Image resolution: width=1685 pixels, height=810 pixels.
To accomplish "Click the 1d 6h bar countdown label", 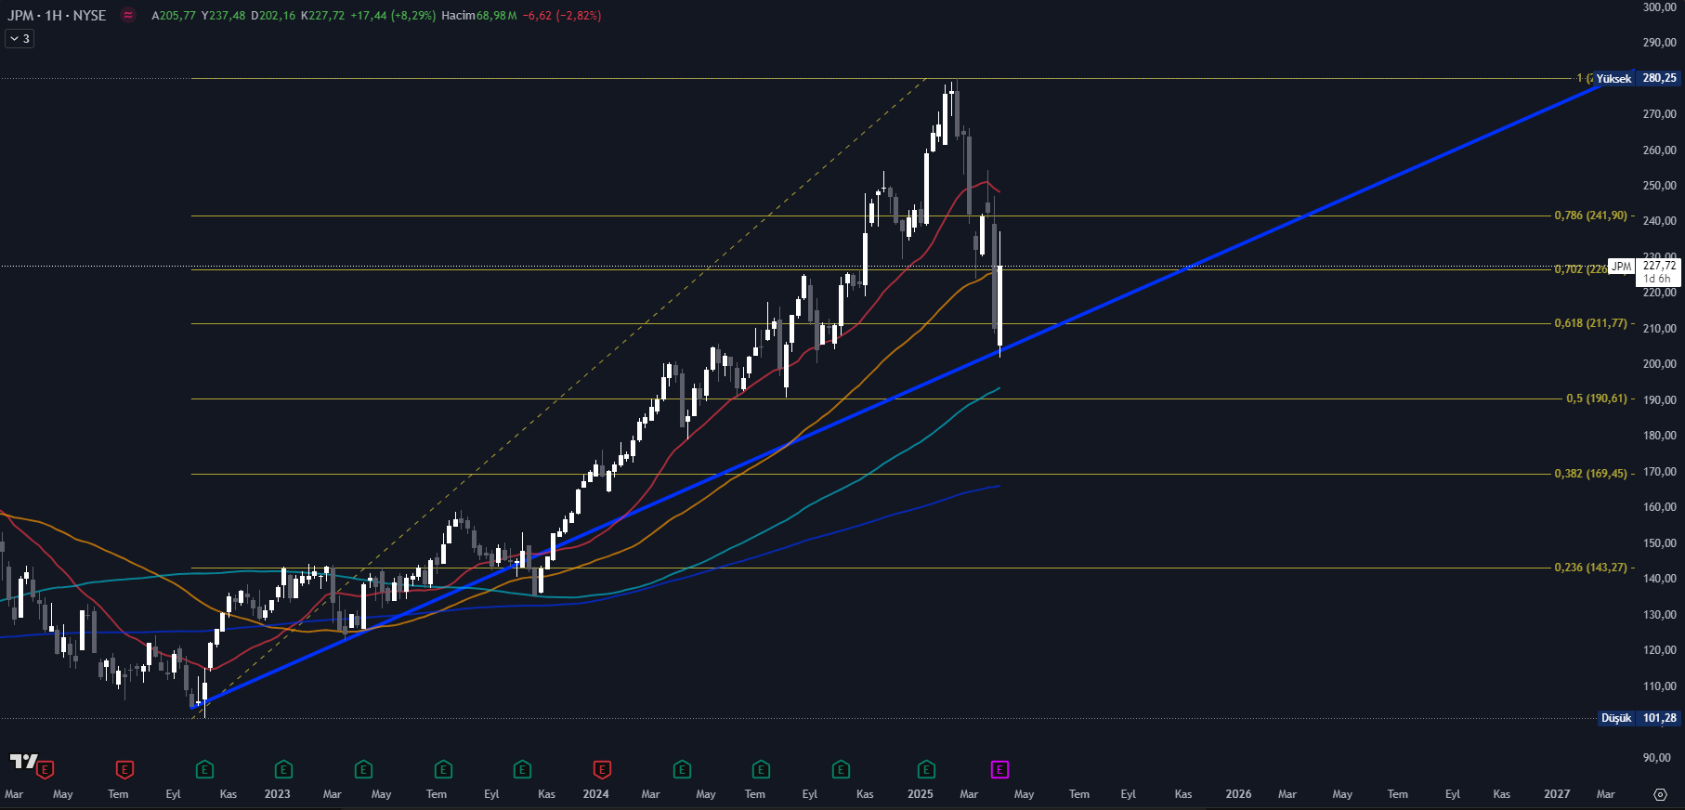I will coord(1657,279).
